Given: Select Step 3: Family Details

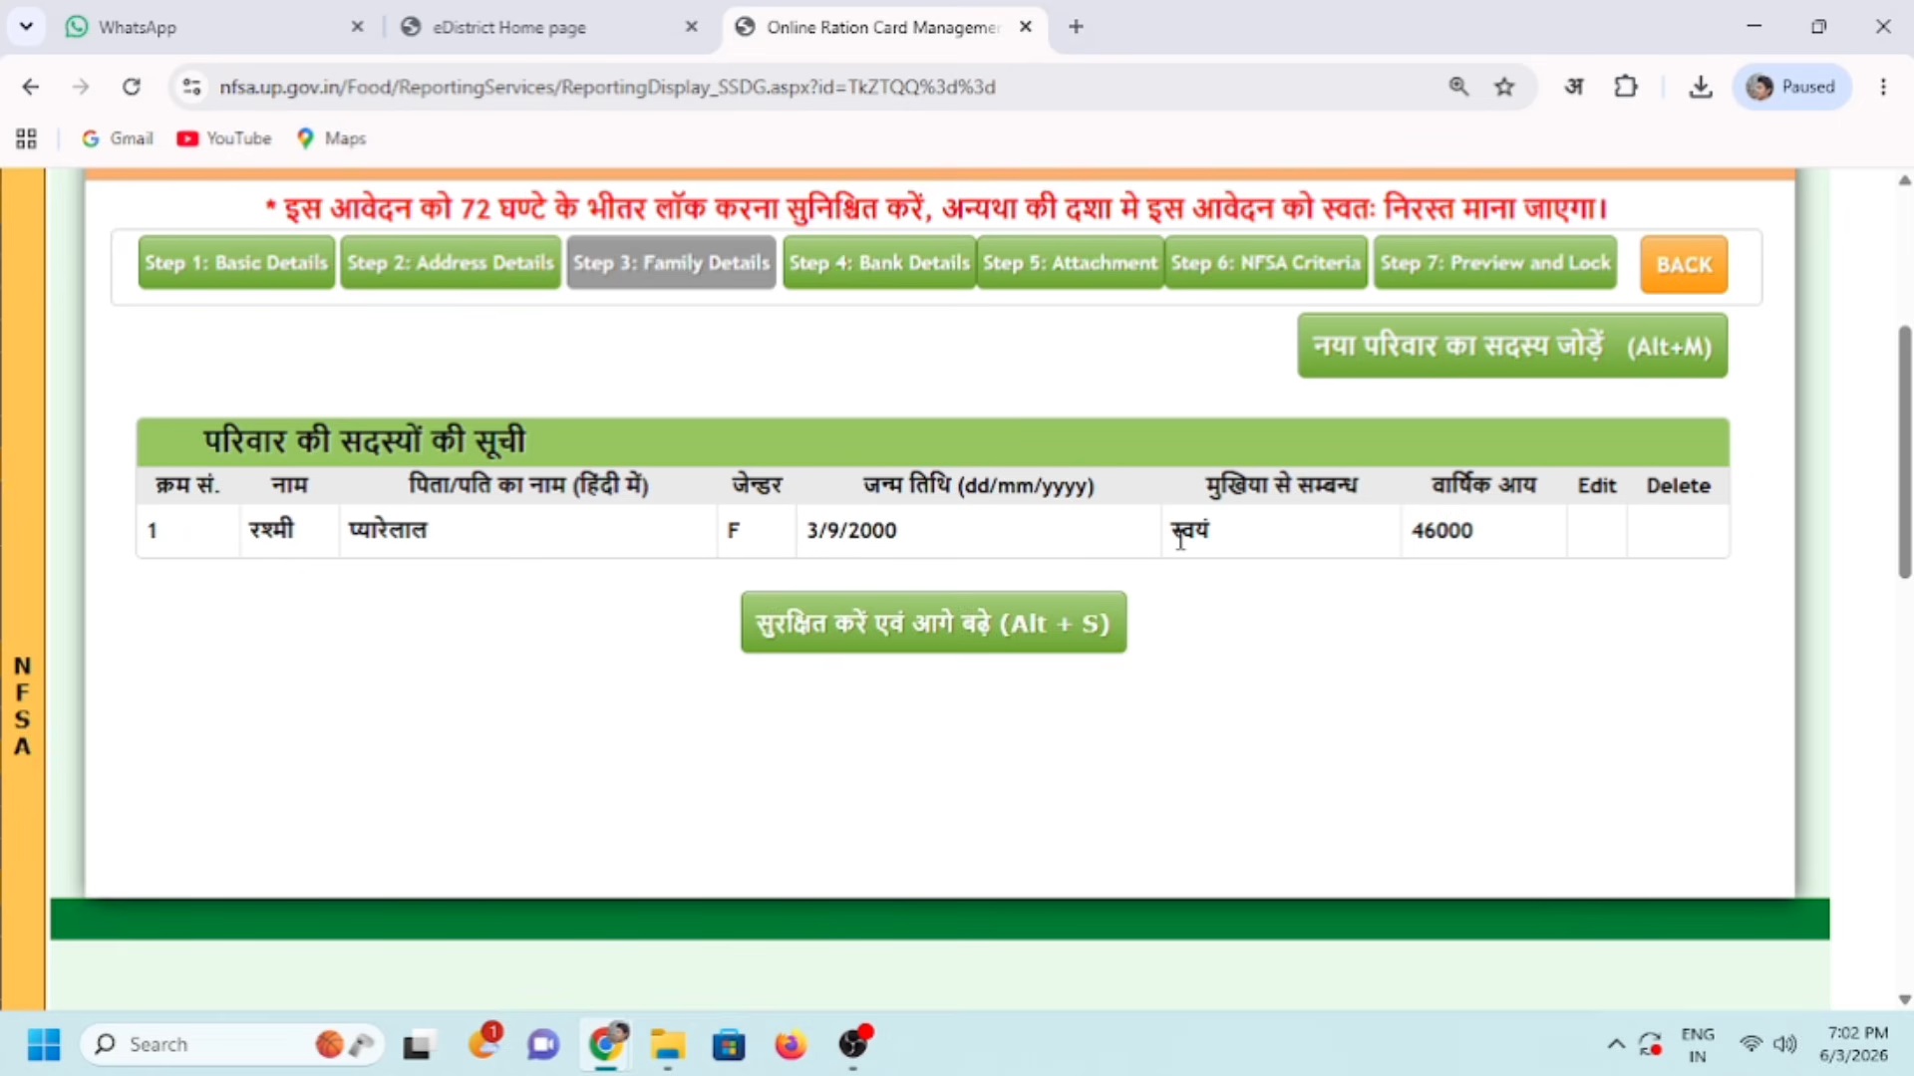Looking at the screenshot, I should [x=671, y=263].
